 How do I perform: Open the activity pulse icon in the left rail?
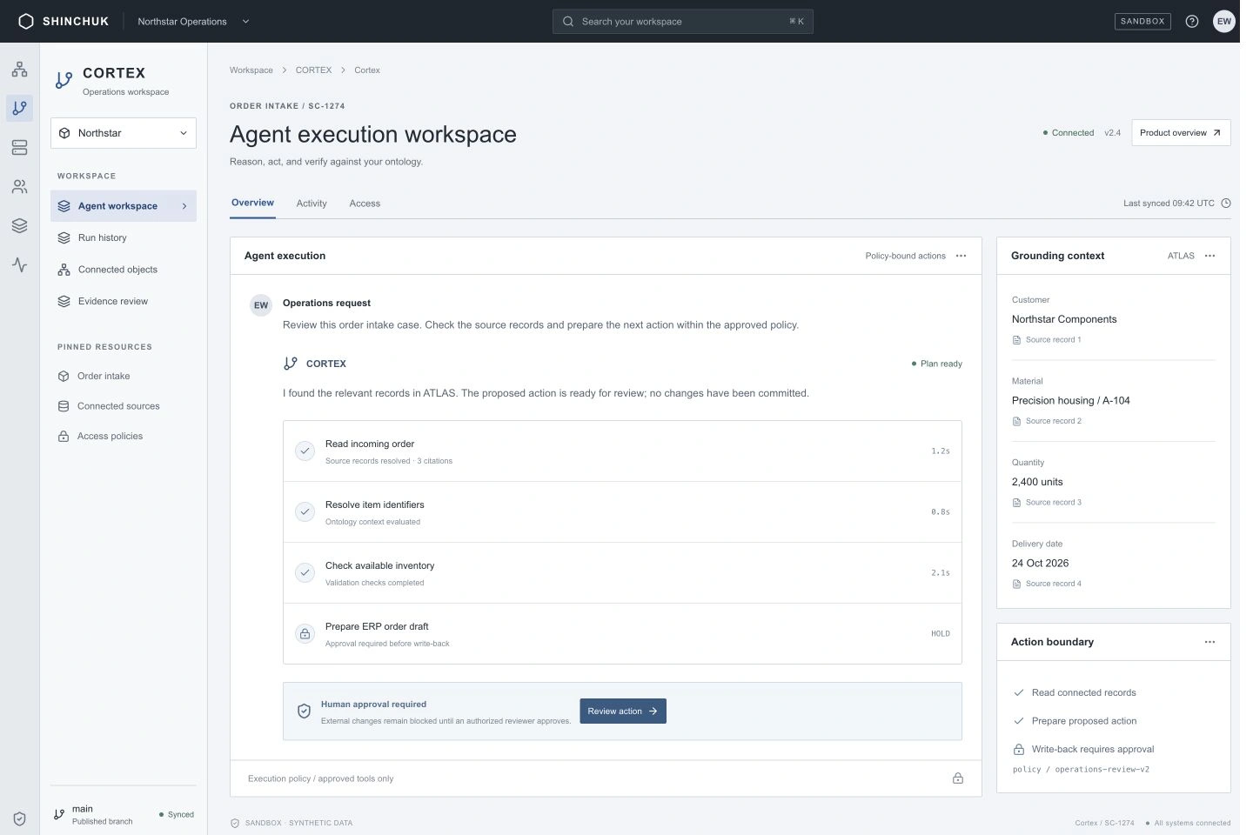click(19, 264)
